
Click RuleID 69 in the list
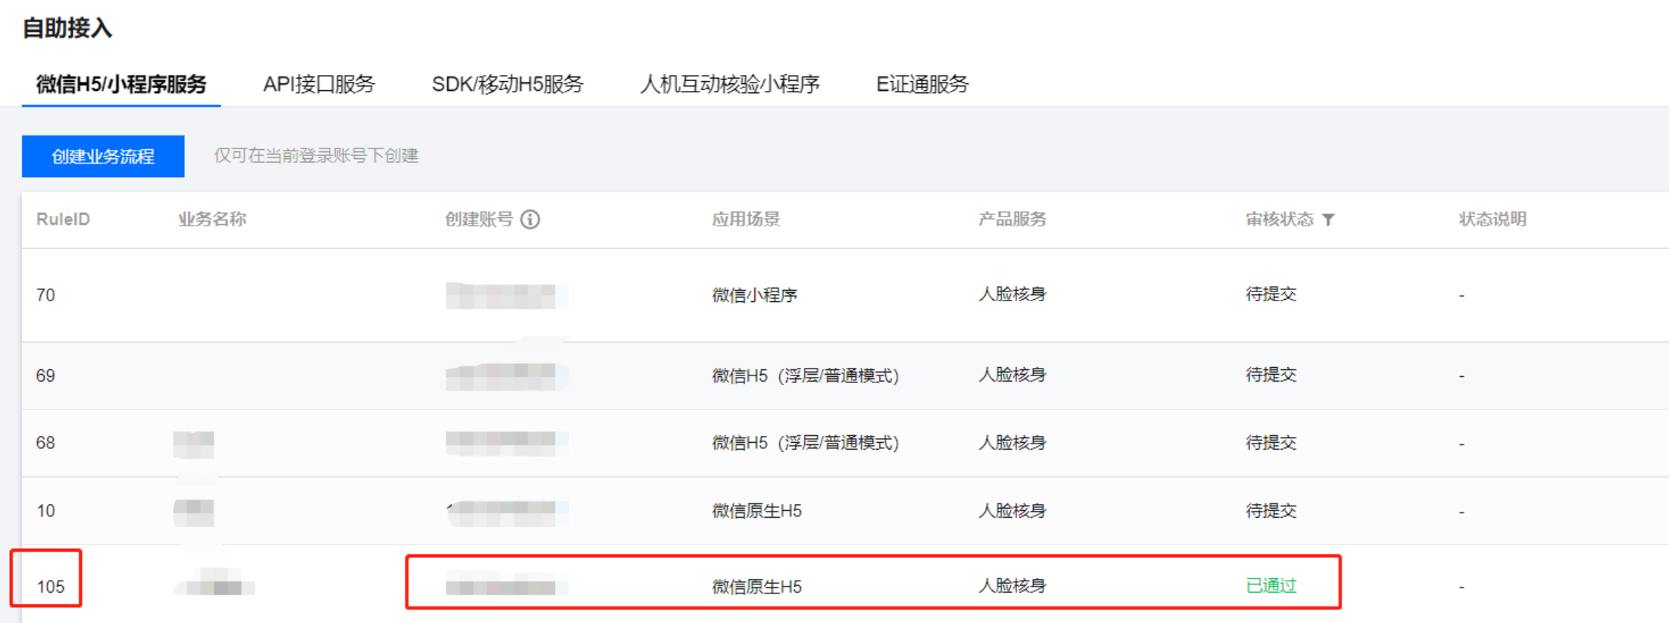point(45,375)
